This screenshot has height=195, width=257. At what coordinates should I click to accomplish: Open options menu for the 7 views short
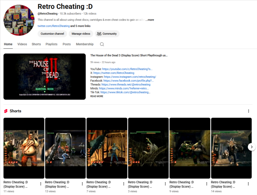point(124,184)
